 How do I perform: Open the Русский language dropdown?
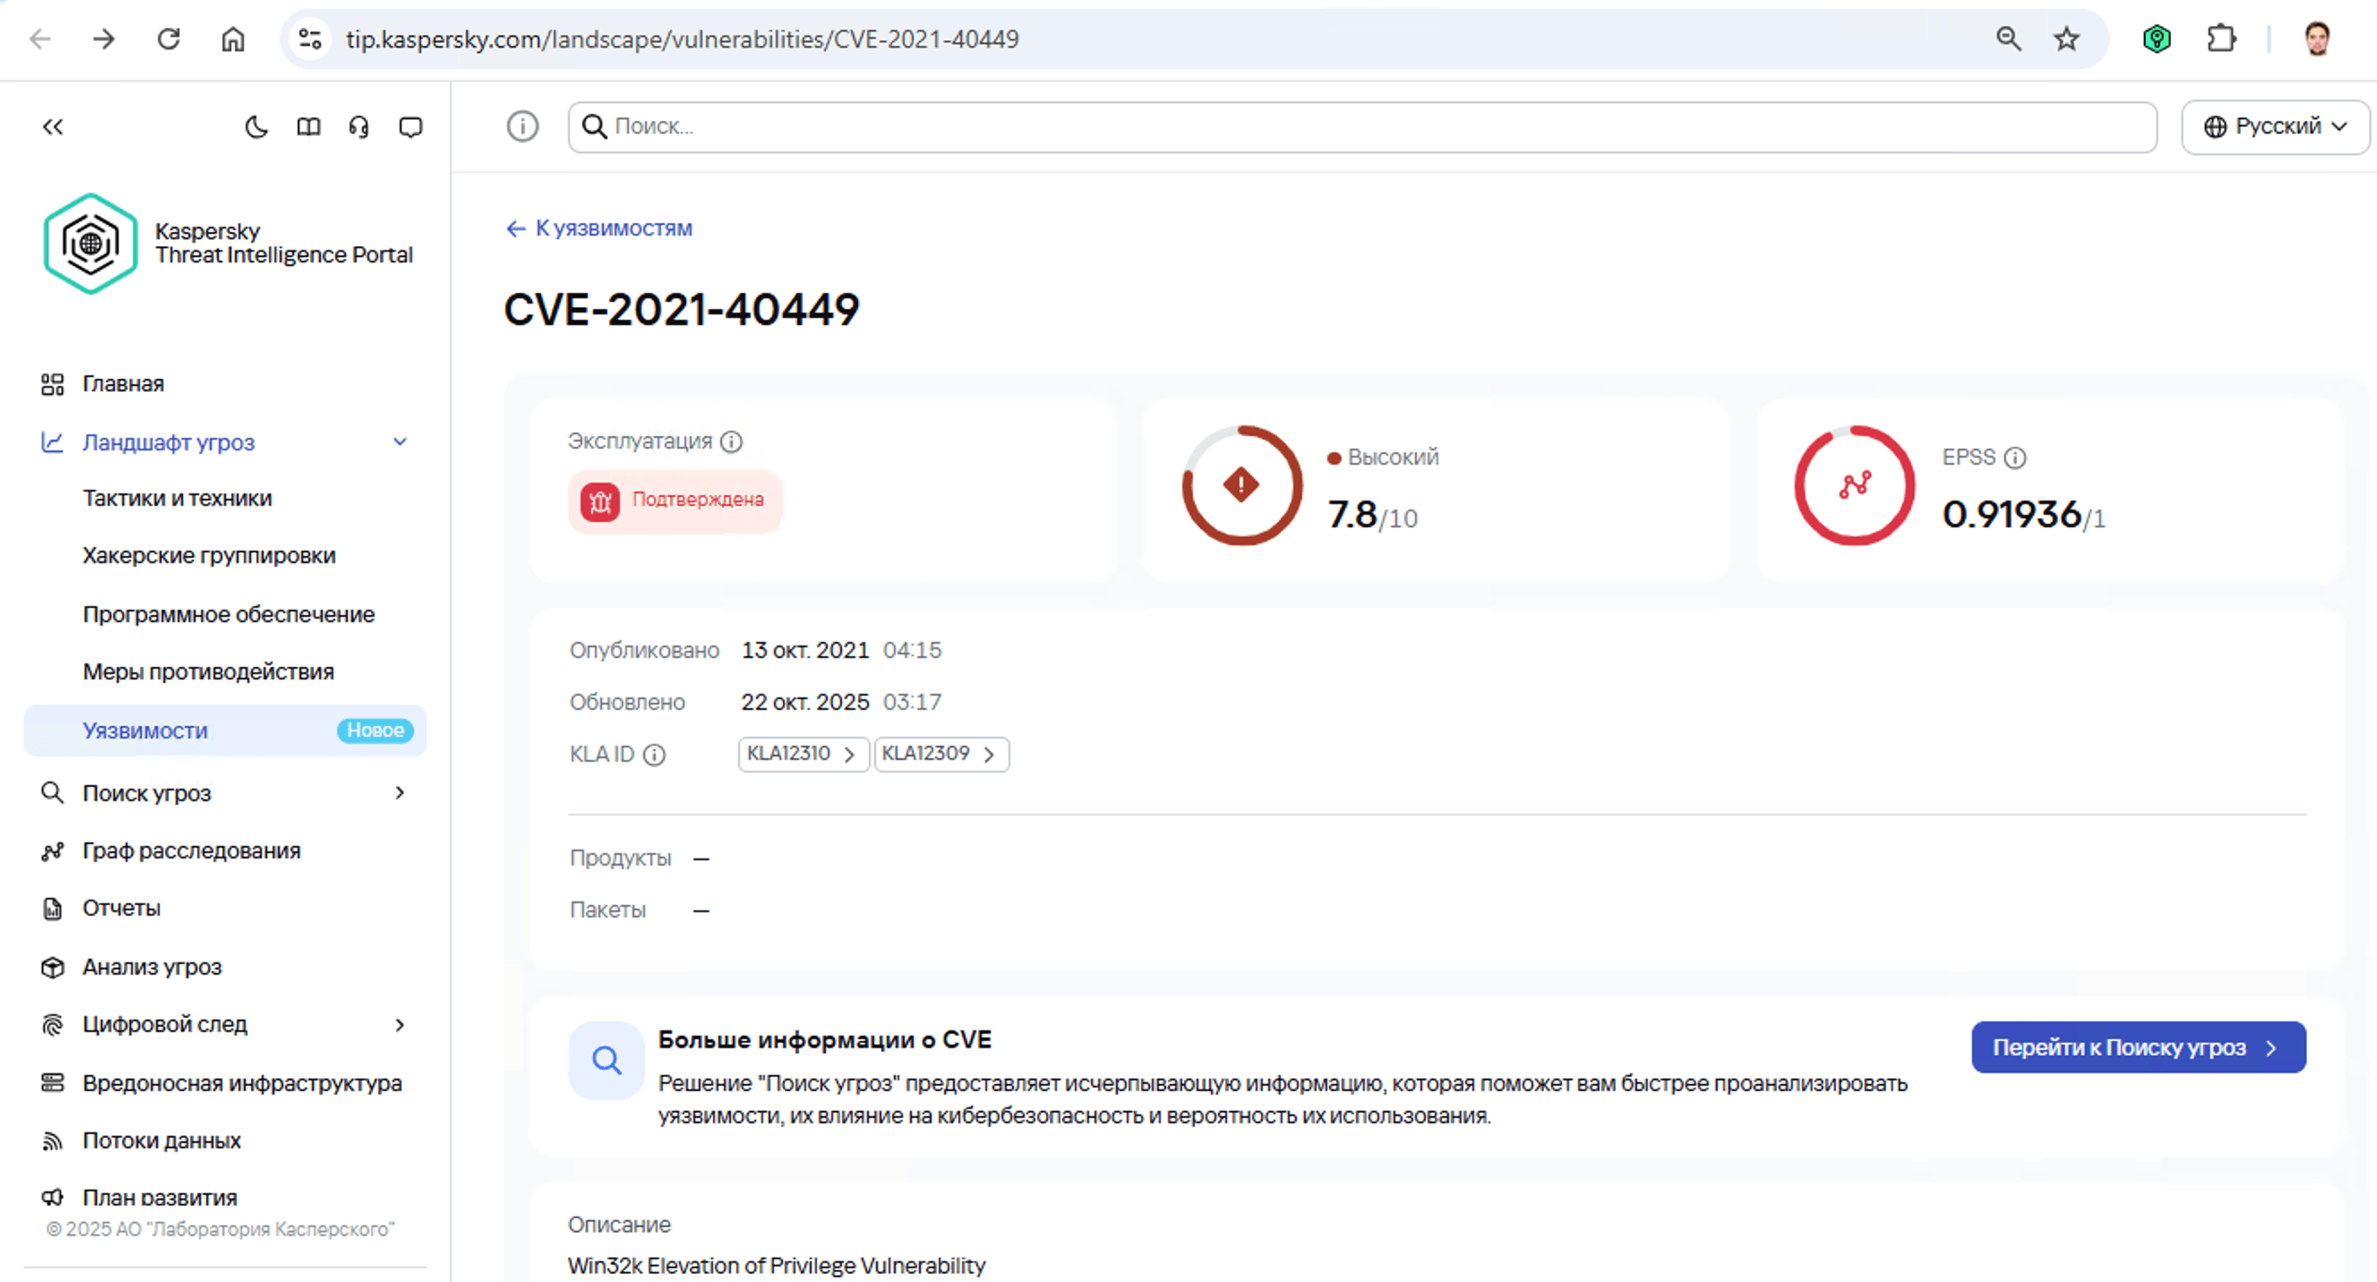tap(2275, 126)
